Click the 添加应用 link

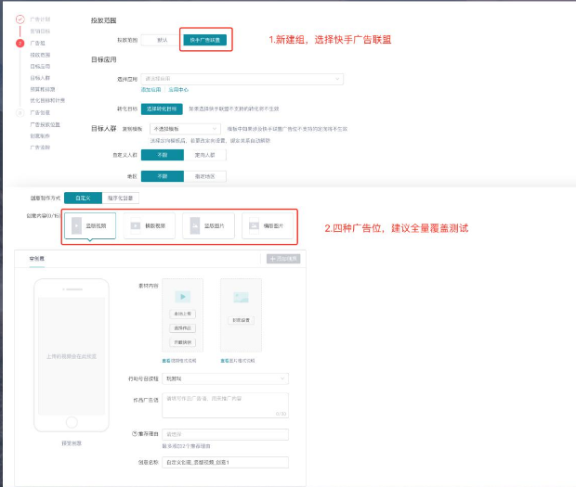[x=150, y=90]
